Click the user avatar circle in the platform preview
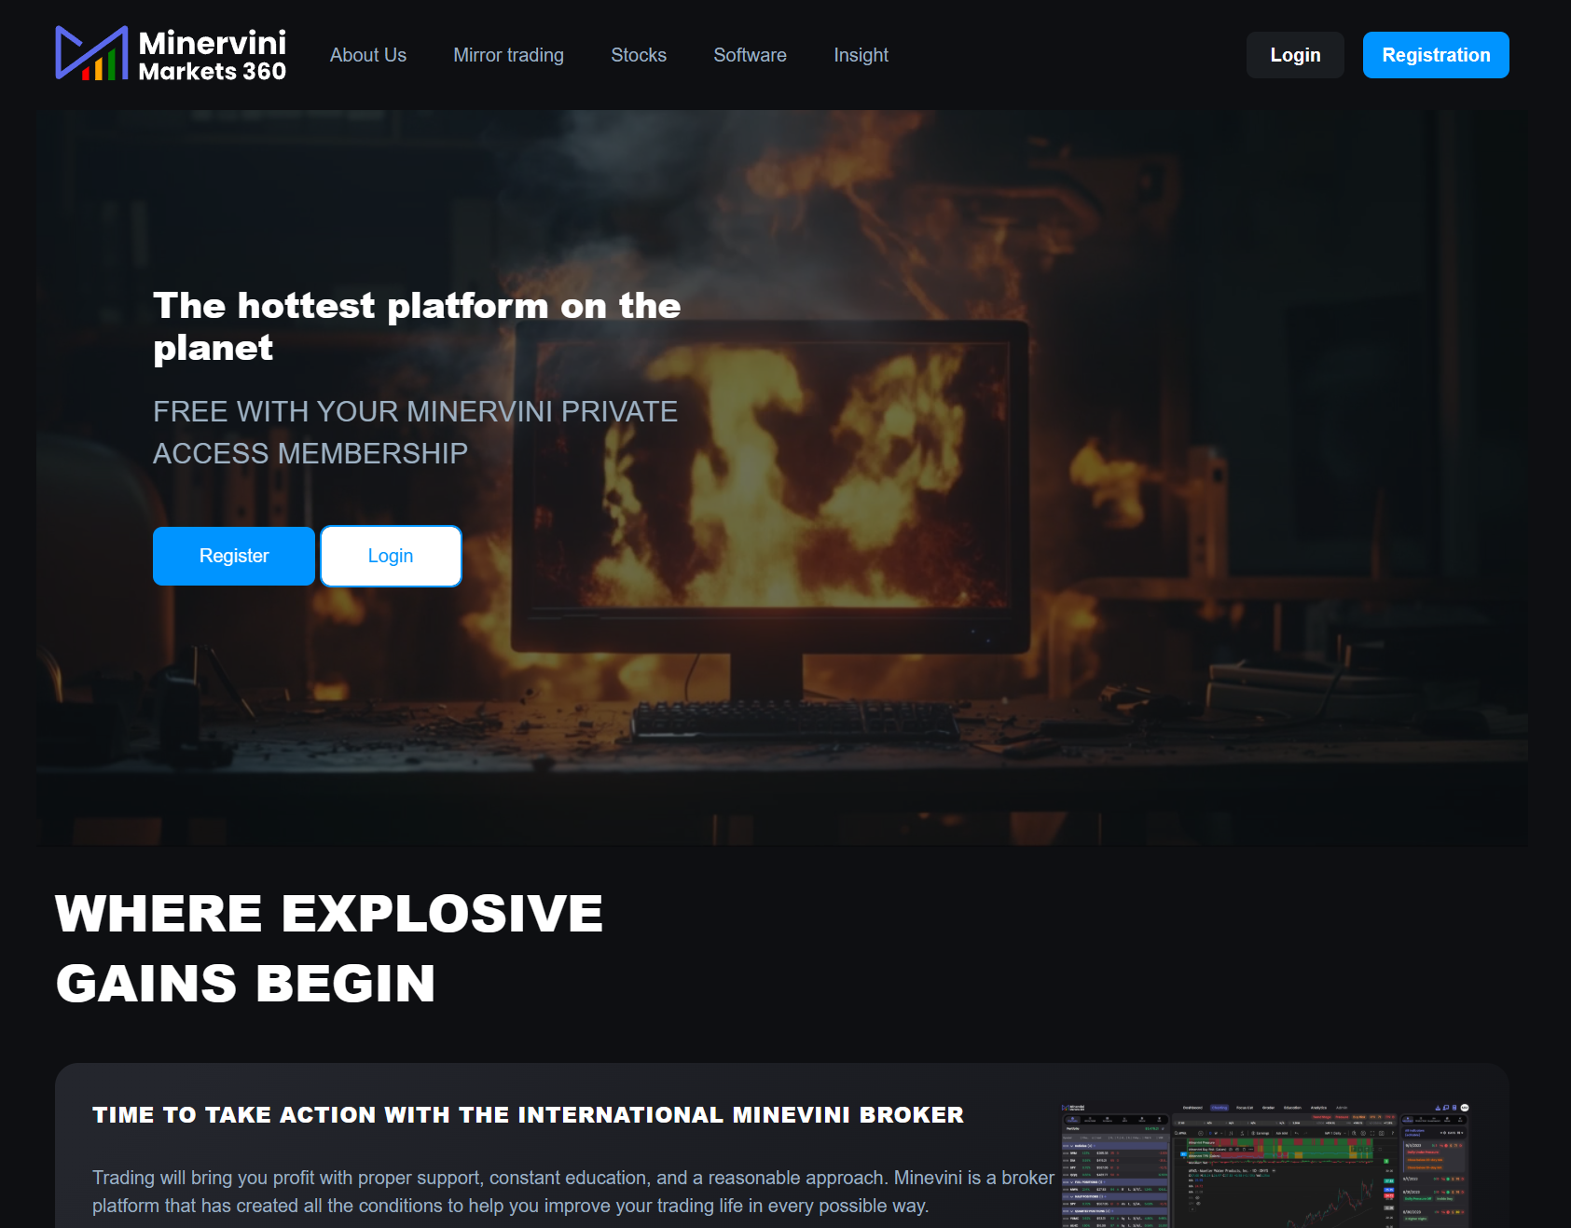 (x=1466, y=1108)
